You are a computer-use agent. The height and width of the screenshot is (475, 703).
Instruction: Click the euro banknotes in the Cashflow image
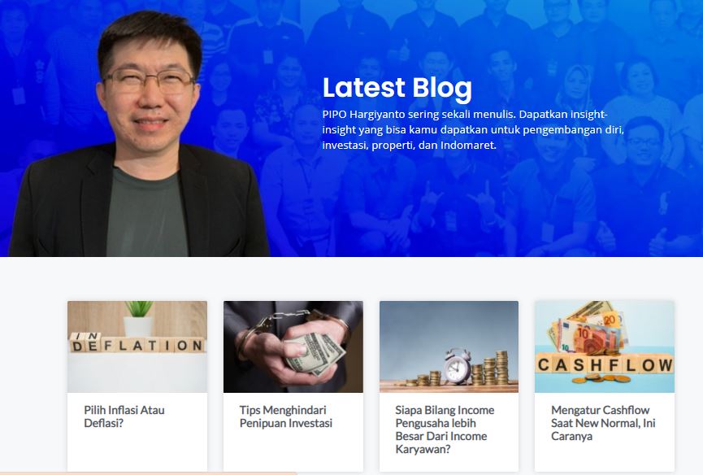point(588,334)
